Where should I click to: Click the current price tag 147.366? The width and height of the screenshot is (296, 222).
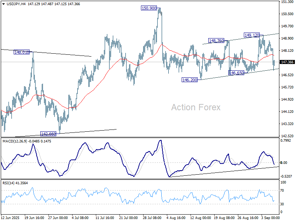(x=287, y=62)
